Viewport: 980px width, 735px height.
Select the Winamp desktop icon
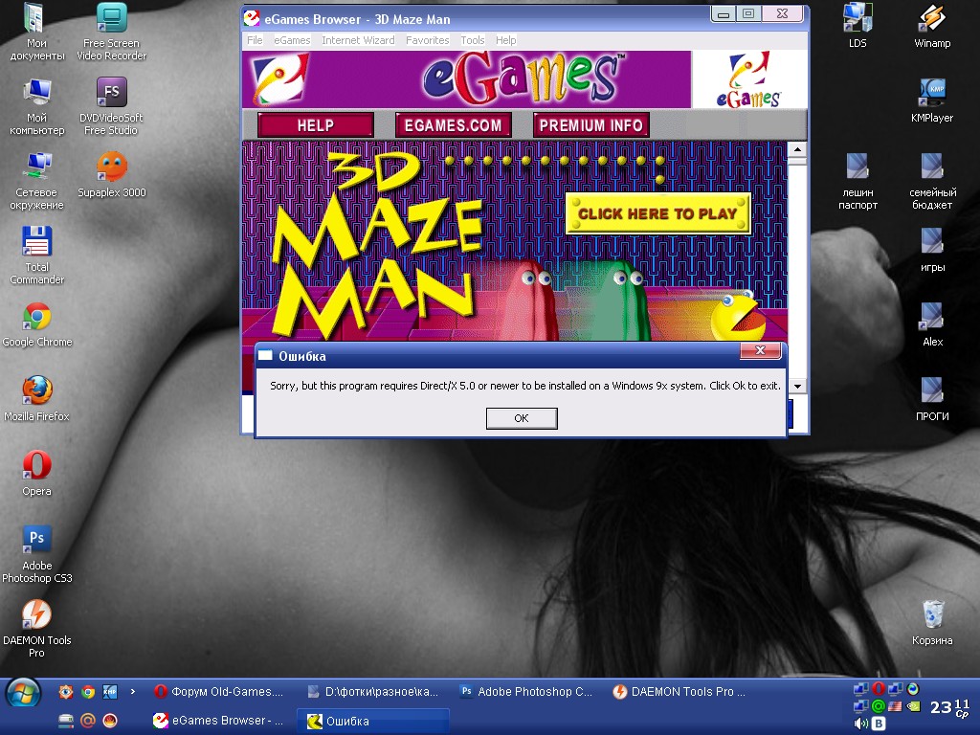pos(932,26)
